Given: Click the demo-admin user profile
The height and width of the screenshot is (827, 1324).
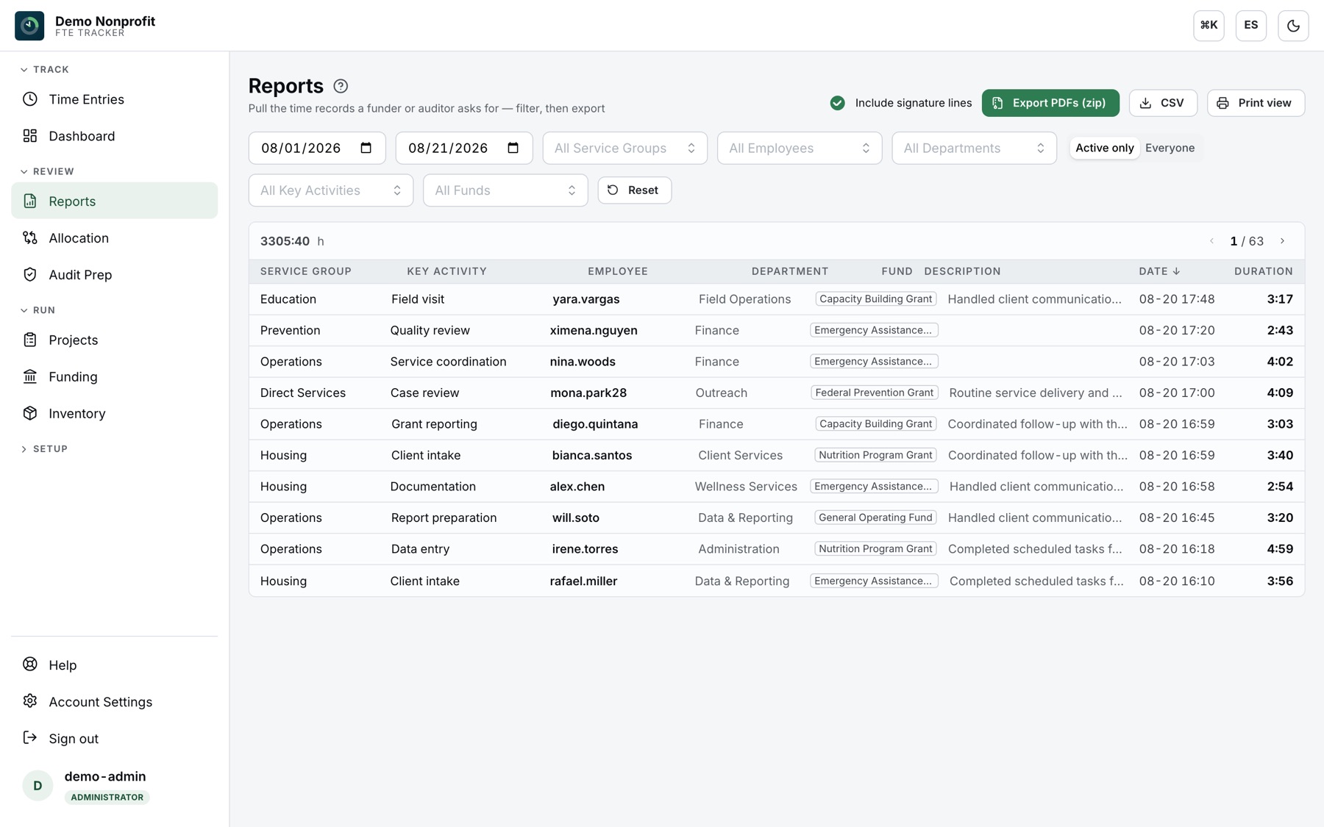Looking at the screenshot, I should tap(114, 785).
